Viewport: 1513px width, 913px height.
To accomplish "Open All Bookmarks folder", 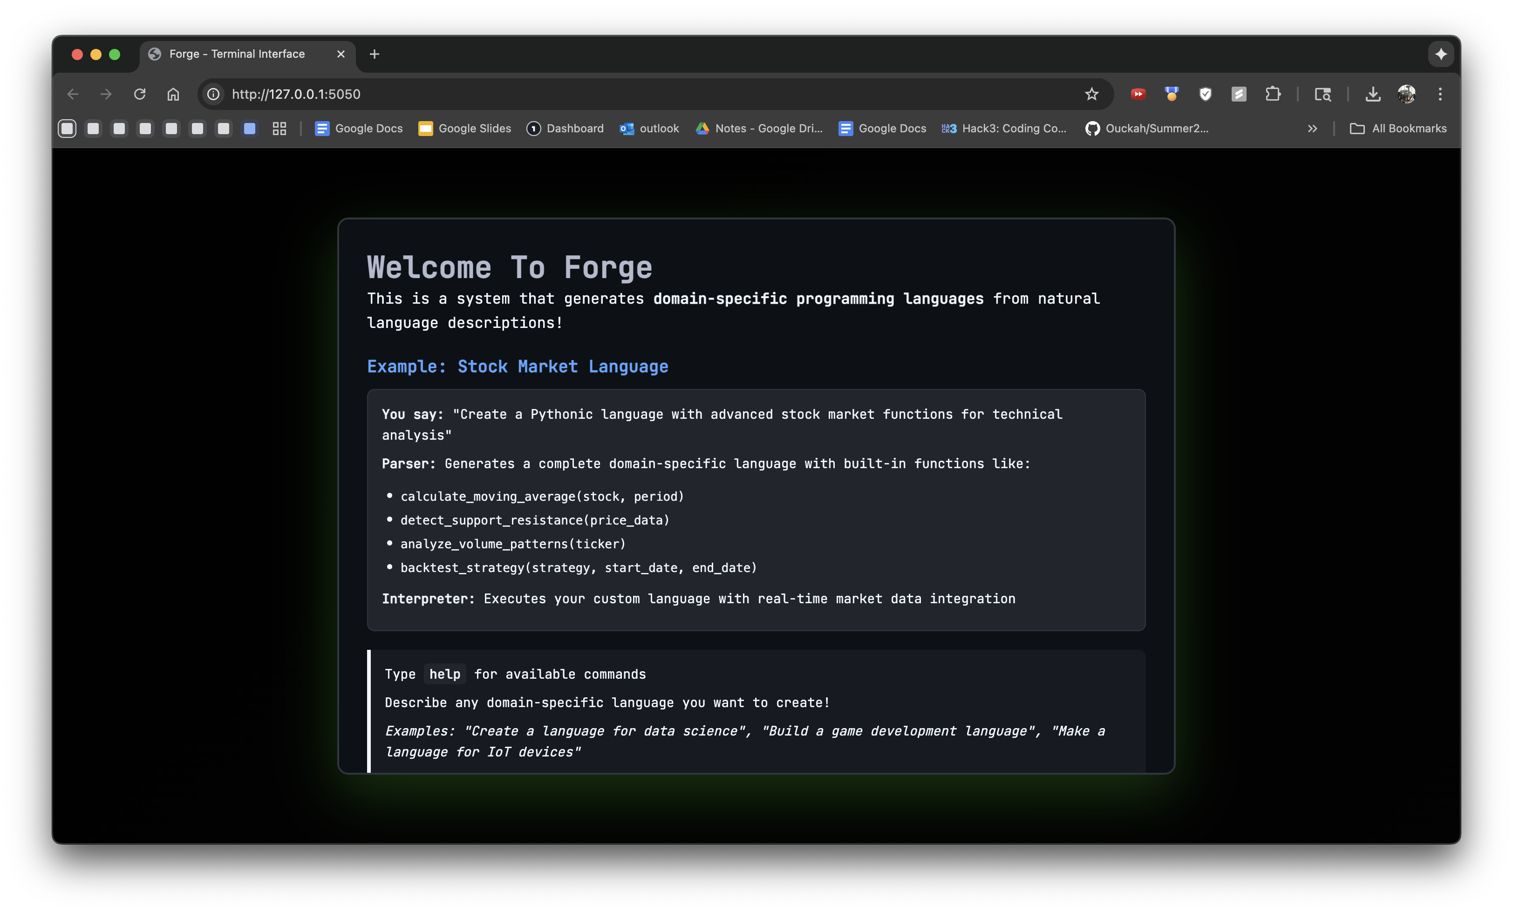I will 1398,128.
